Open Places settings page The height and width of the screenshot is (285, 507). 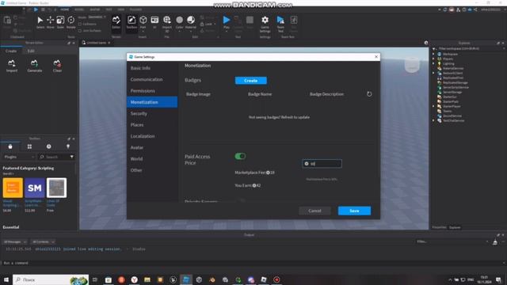coord(152,125)
